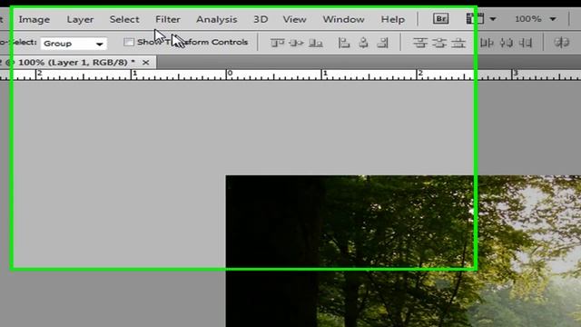This screenshot has width=581, height=327.
Task: Distribute horizontal centers of layers
Action: click(507, 43)
